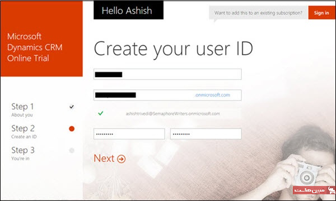This screenshot has height=201, width=336.
Task: Click the Step 1 completed checkmark
Action: 72,107
